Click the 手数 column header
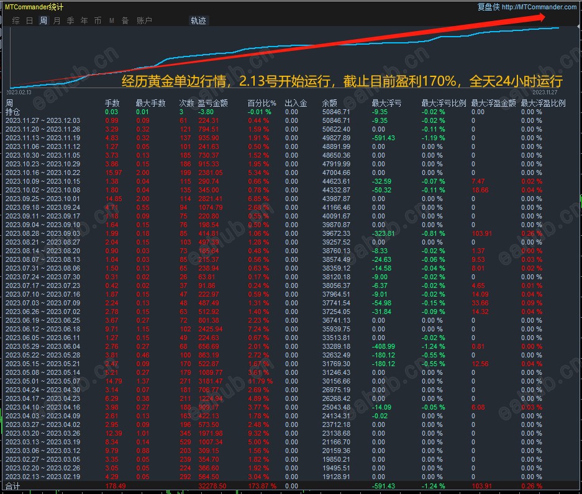Viewport: 582px width, 494px height. pos(112,103)
